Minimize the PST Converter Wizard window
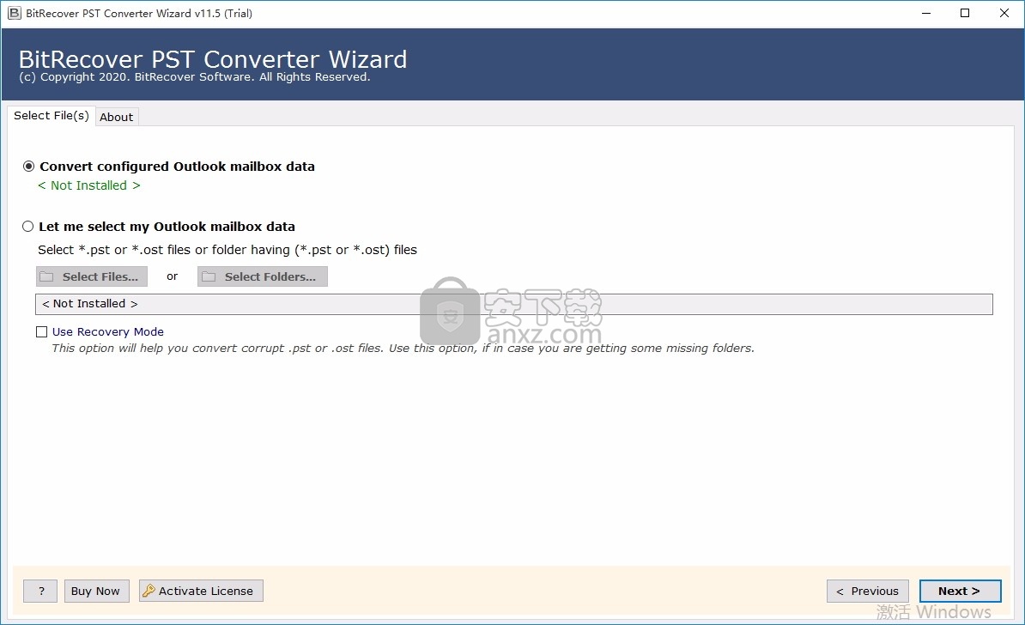Viewport: 1025px width, 625px height. [925, 13]
